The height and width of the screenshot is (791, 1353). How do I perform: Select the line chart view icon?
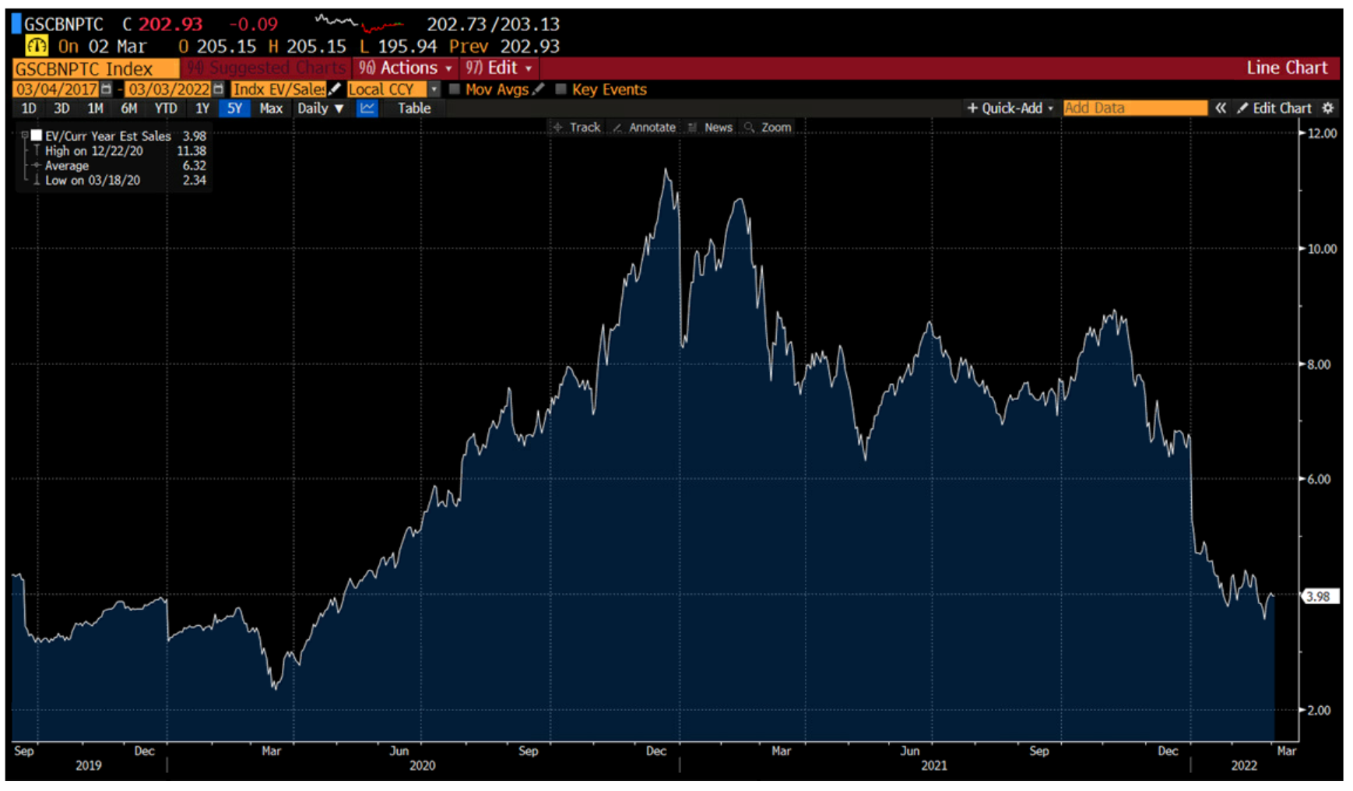tap(367, 108)
